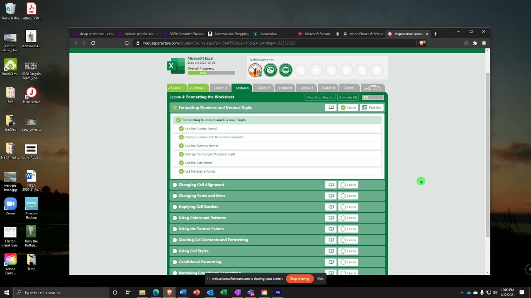This screenshot has height=298, width=531.
Task: Open the Brave Shields icon
Action: click(421, 43)
